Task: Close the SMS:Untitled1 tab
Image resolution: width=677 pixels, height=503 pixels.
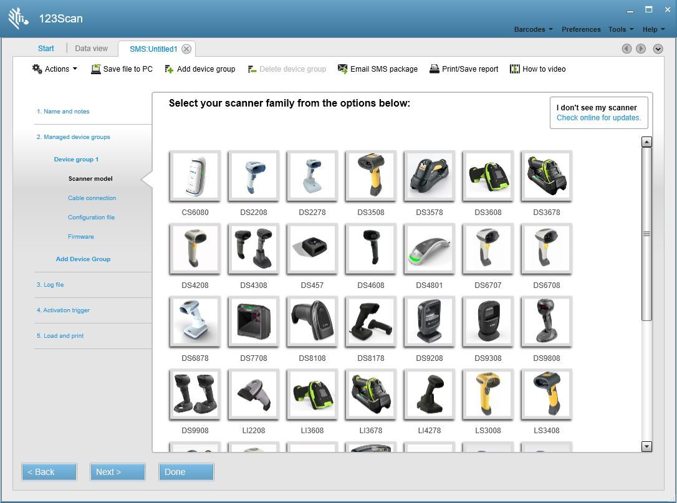Action: [x=186, y=49]
